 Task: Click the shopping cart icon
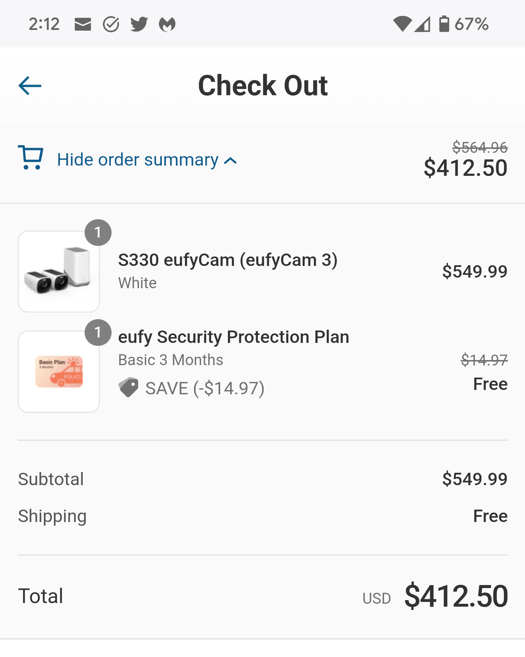click(x=31, y=159)
